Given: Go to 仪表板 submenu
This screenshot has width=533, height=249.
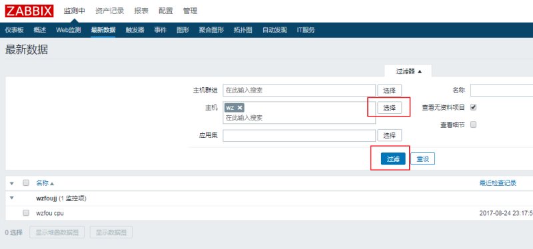Looking at the screenshot, I should coord(14,30).
